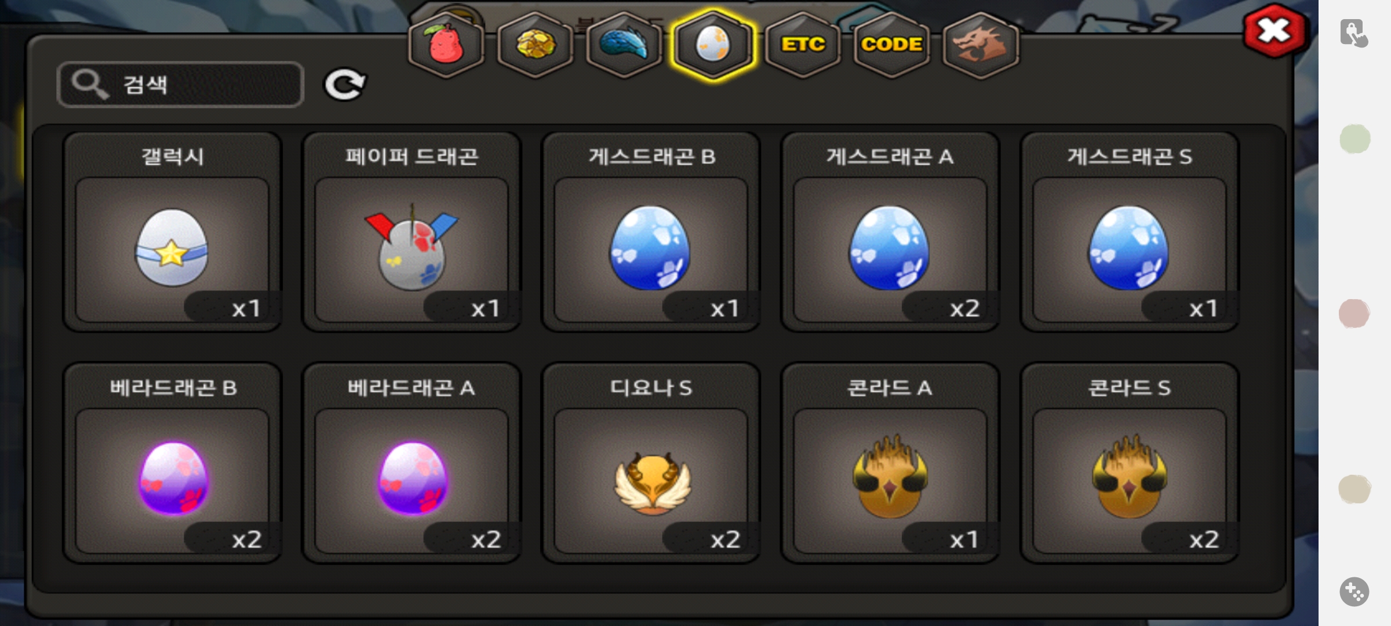Select the 베라드래곤 B purple egg
This screenshot has width=1391, height=626.
[172, 463]
